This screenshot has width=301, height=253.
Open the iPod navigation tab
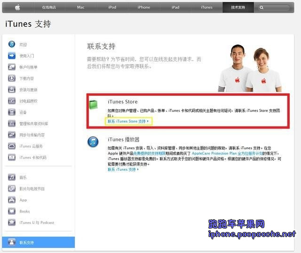pyautogui.click(x=112, y=8)
